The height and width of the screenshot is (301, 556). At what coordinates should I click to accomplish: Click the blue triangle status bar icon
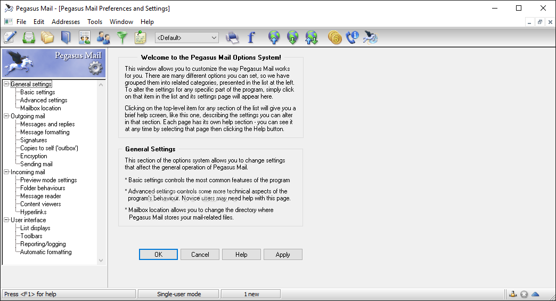[x=535, y=294]
